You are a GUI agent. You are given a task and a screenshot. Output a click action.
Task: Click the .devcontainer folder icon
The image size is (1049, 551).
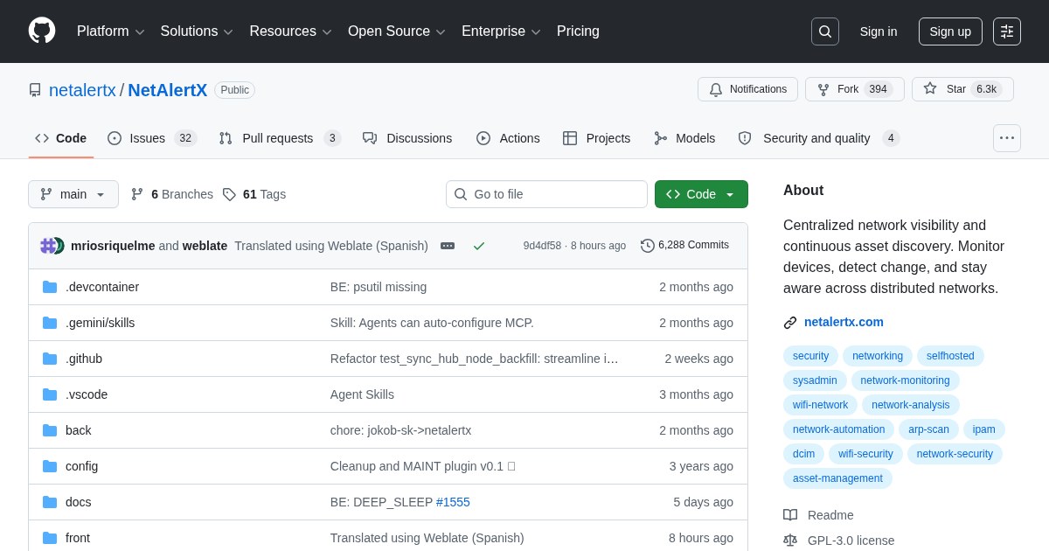(x=50, y=287)
